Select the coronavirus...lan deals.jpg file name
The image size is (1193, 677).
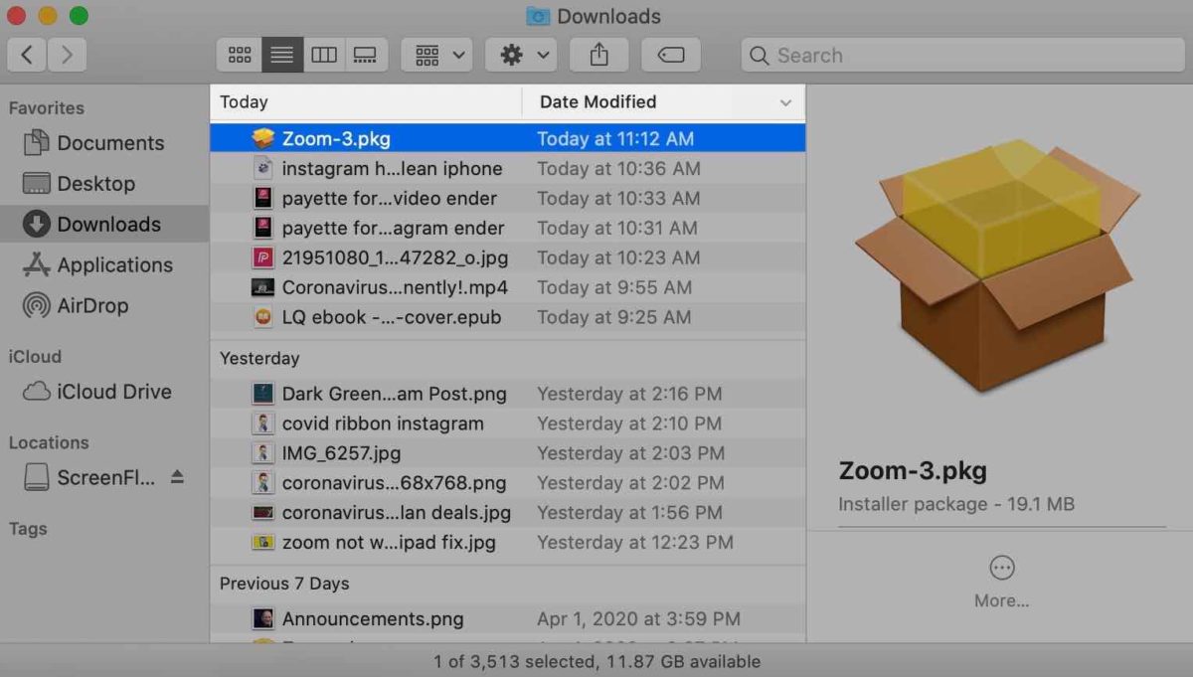397,513
